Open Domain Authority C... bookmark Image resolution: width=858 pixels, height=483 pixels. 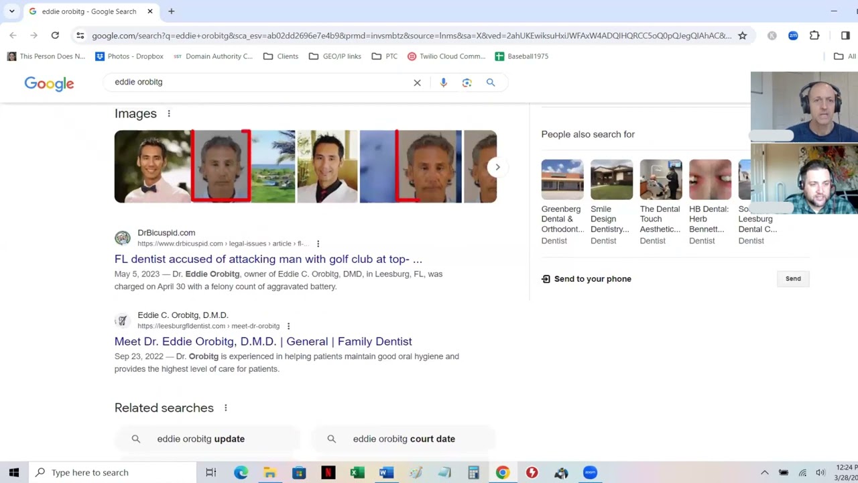point(213,56)
